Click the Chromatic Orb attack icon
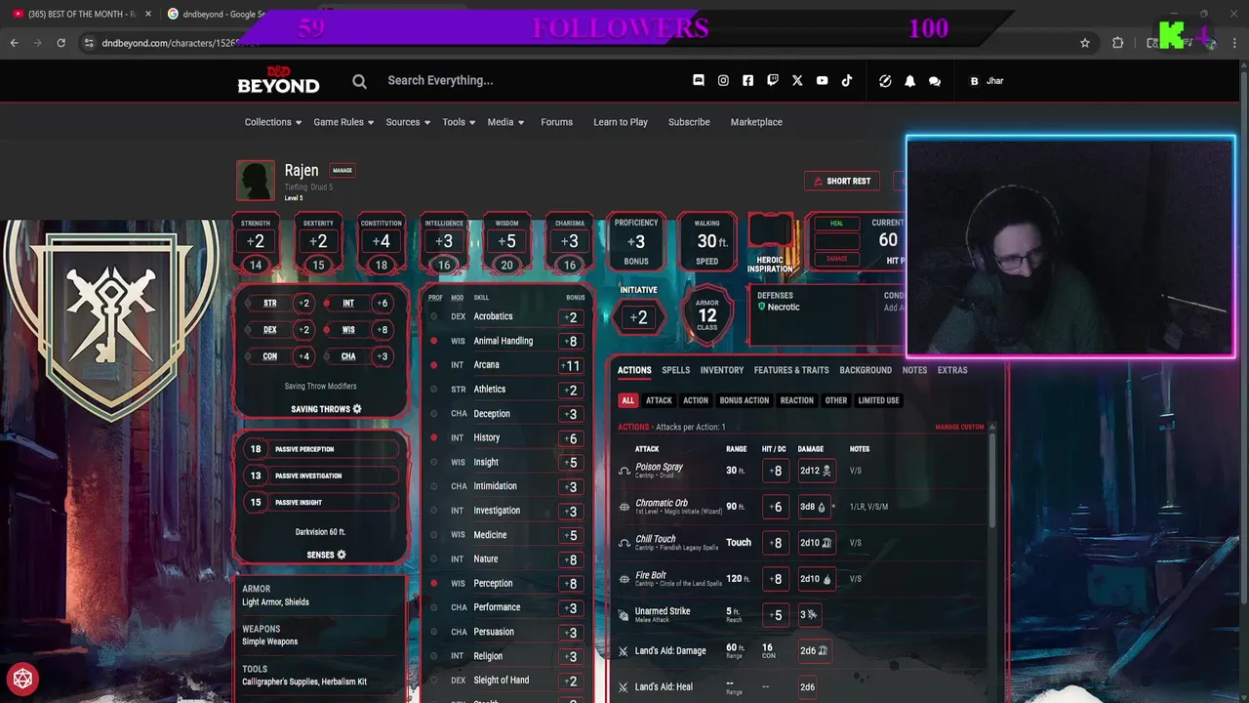 pos(624,507)
